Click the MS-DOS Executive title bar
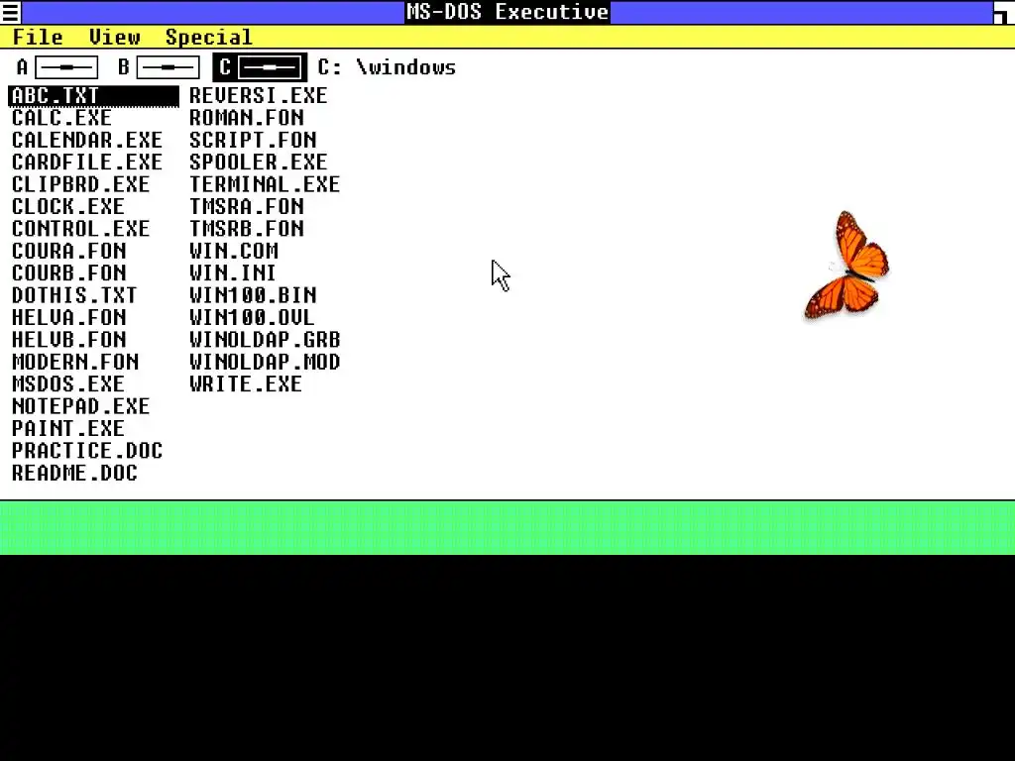Image resolution: width=1015 pixels, height=761 pixels. click(x=507, y=12)
